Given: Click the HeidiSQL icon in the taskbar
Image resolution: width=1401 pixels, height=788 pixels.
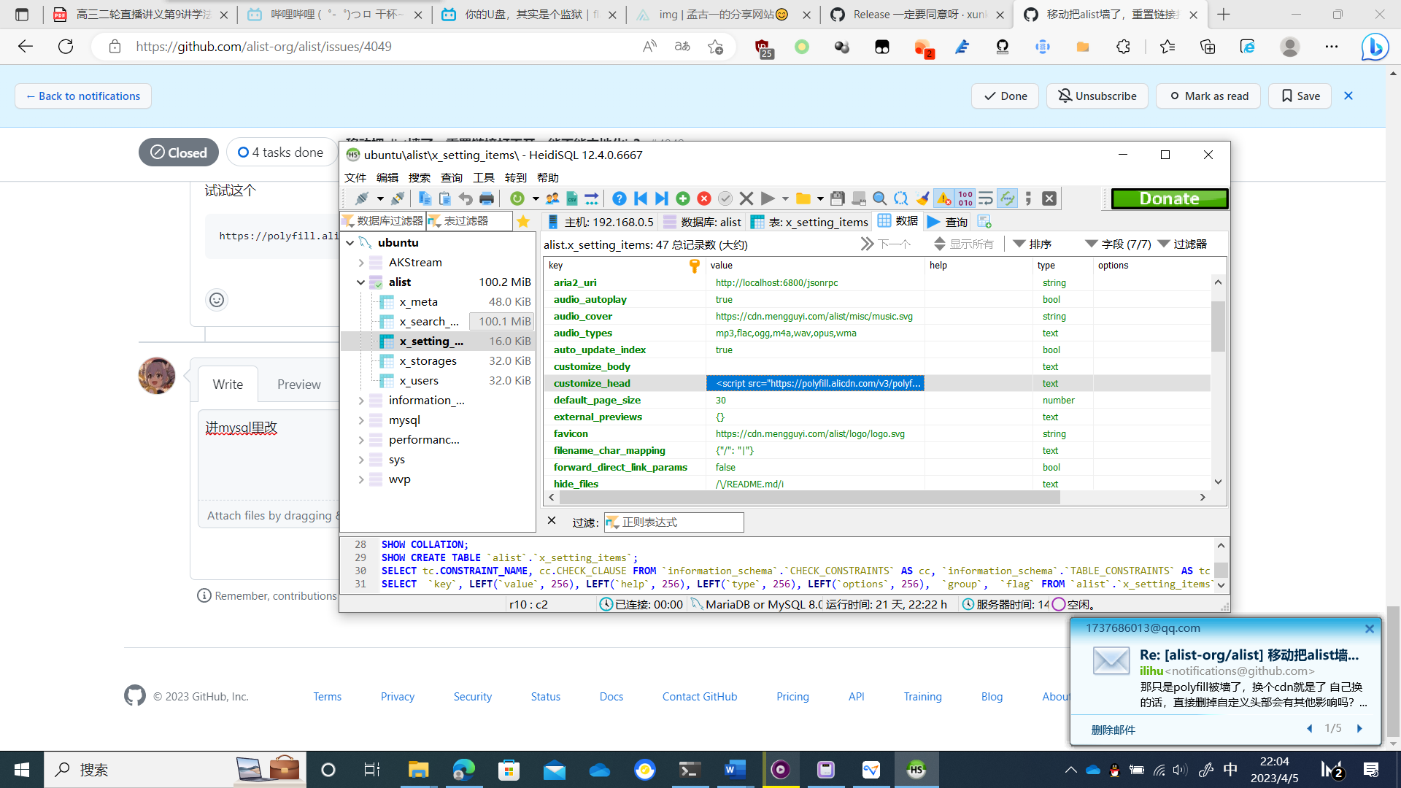Looking at the screenshot, I should 916,770.
